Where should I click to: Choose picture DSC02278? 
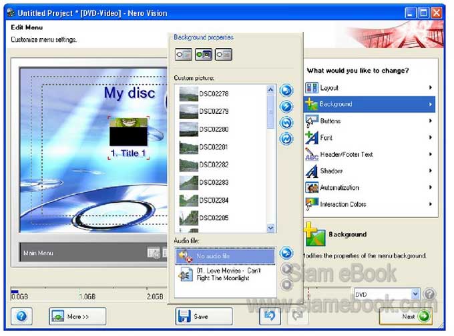204,94
